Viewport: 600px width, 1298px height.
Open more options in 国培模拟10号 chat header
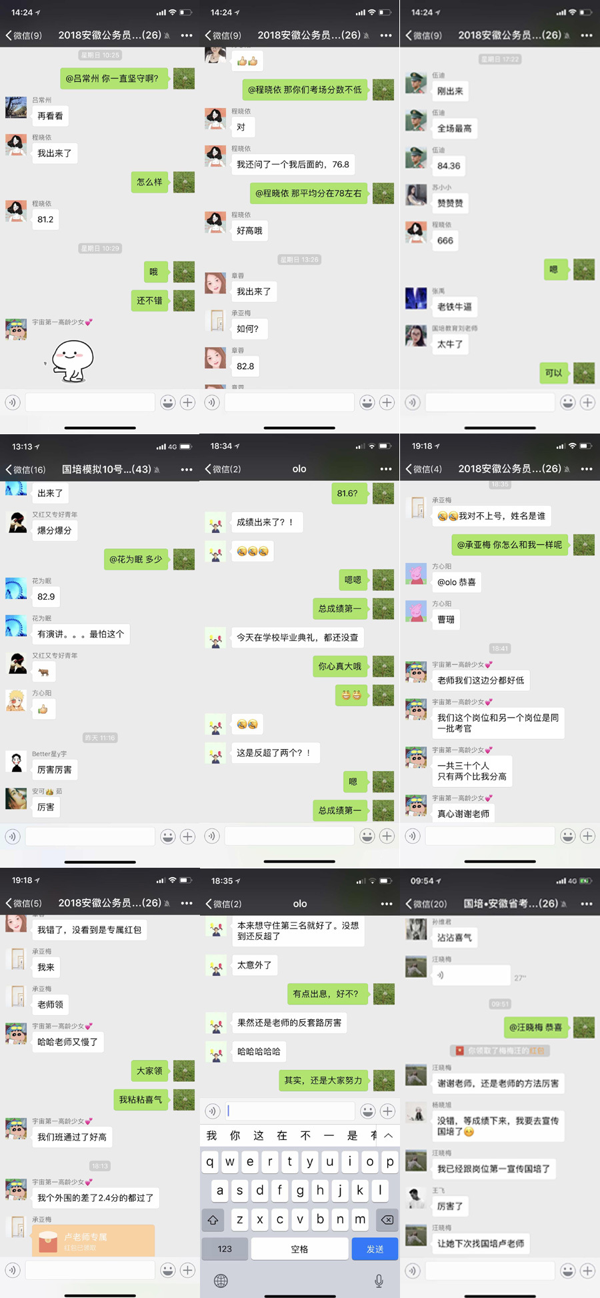tap(187, 470)
